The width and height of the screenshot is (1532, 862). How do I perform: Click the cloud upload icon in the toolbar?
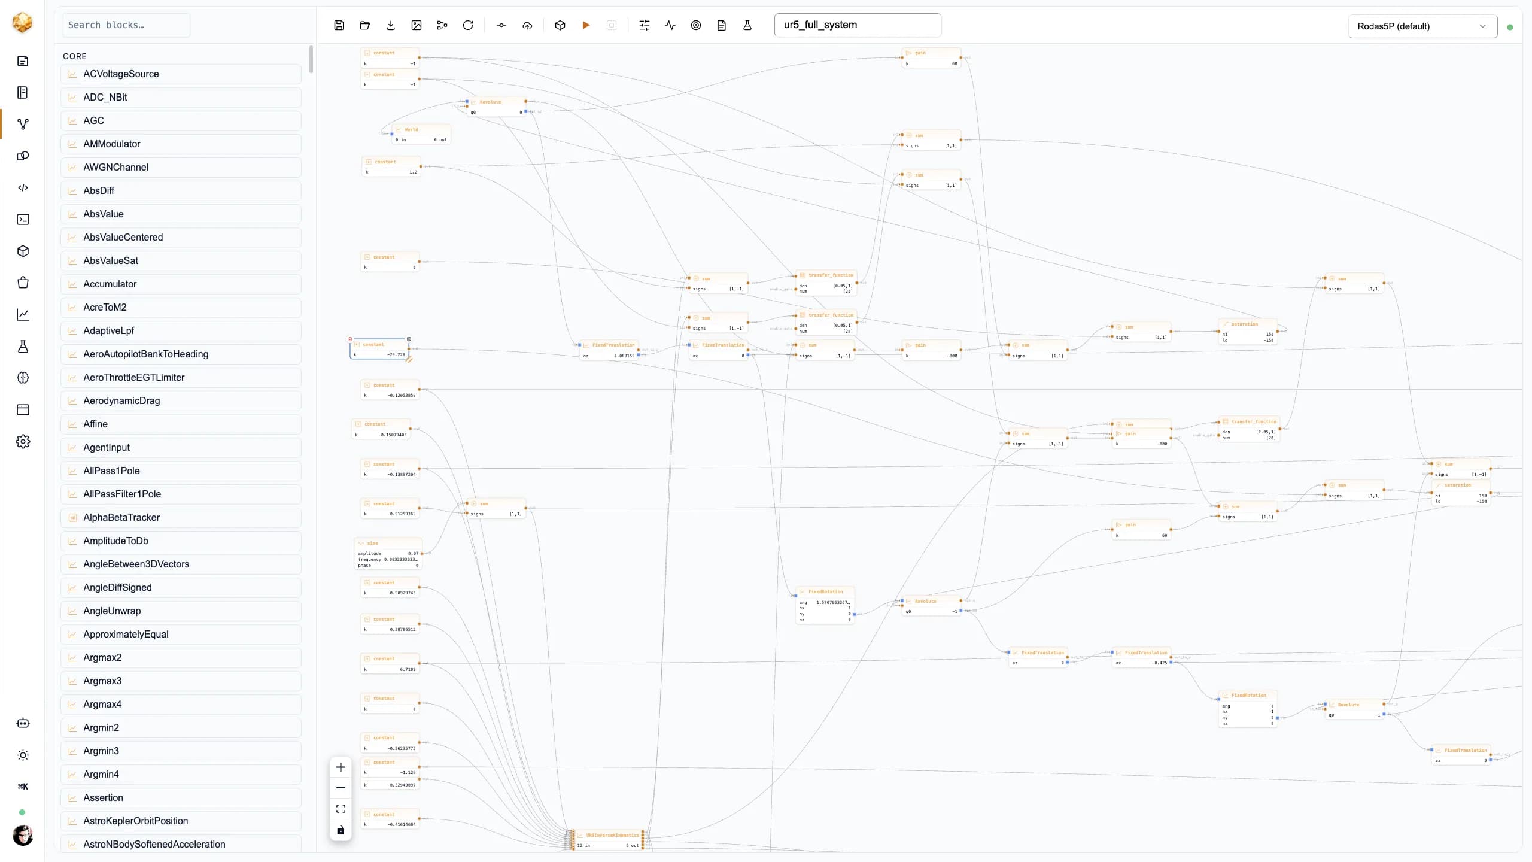click(x=527, y=25)
